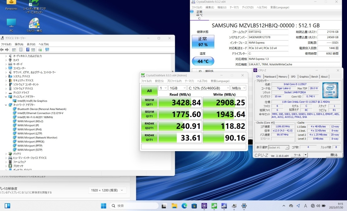The width and height of the screenshot is (347, 211).
Task: Open the Panasonic desktop icon
Action: point(11,5)
